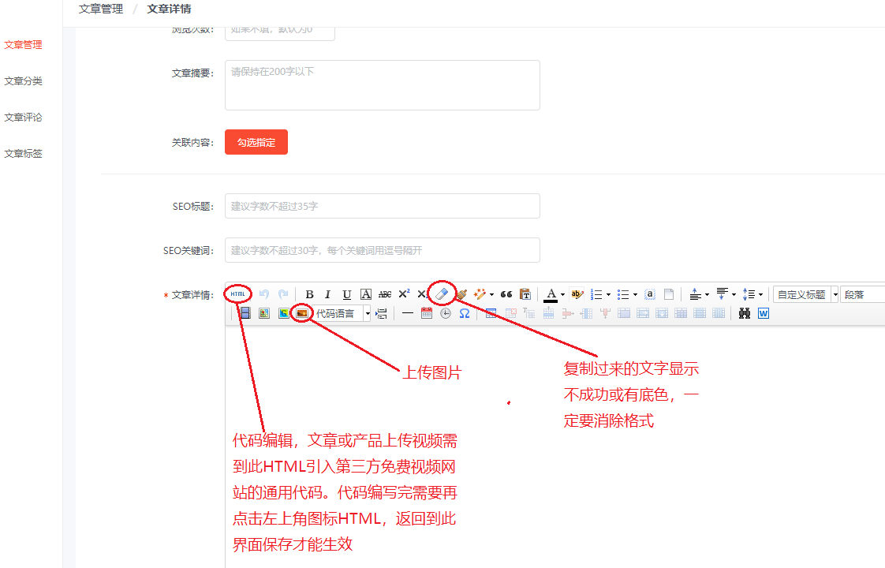Click the undo arrow in editor toolbar
The height and width of the screenshot is (568, 885).
(x=264, y=294)
